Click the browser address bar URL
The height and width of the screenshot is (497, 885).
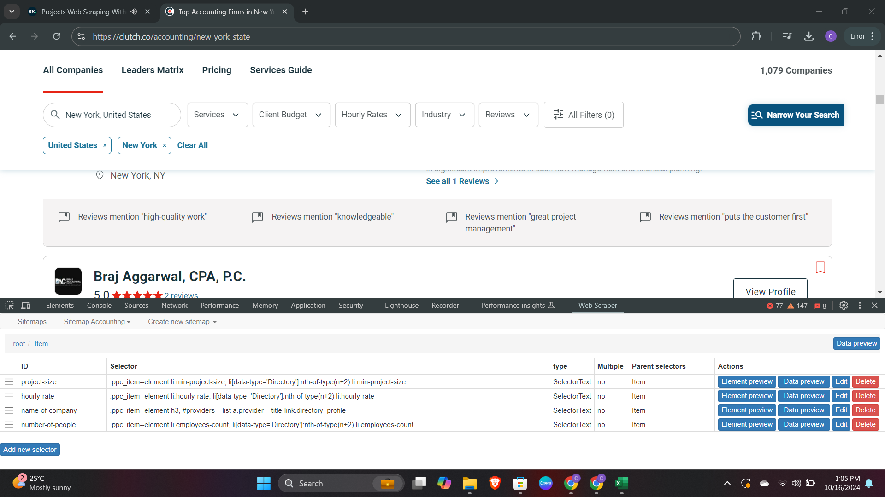pos(171,37)
